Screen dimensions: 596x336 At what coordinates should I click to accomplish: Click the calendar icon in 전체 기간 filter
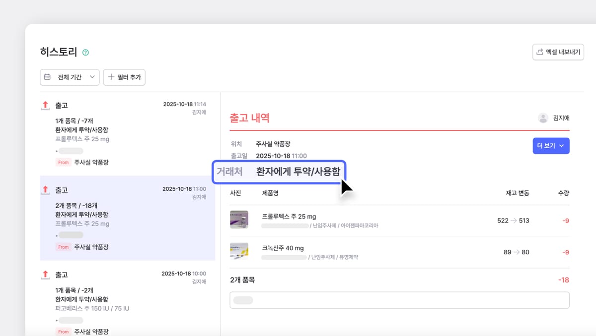48,77
